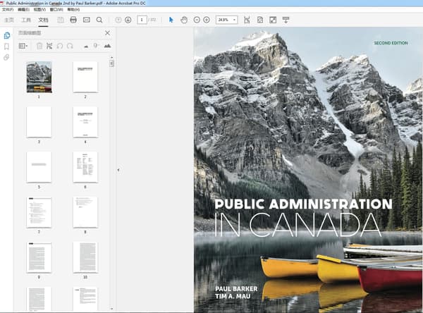423x313 pixels.
Task: Click the Save file icon
Action: [x=61, y=20]
